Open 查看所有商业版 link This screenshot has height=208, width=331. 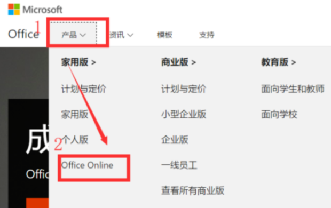click(193, 190)
